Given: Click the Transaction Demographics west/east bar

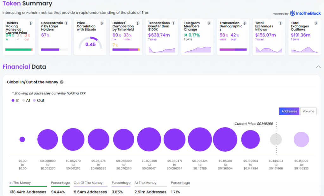Looking at the screenshot, I should 233,50.
